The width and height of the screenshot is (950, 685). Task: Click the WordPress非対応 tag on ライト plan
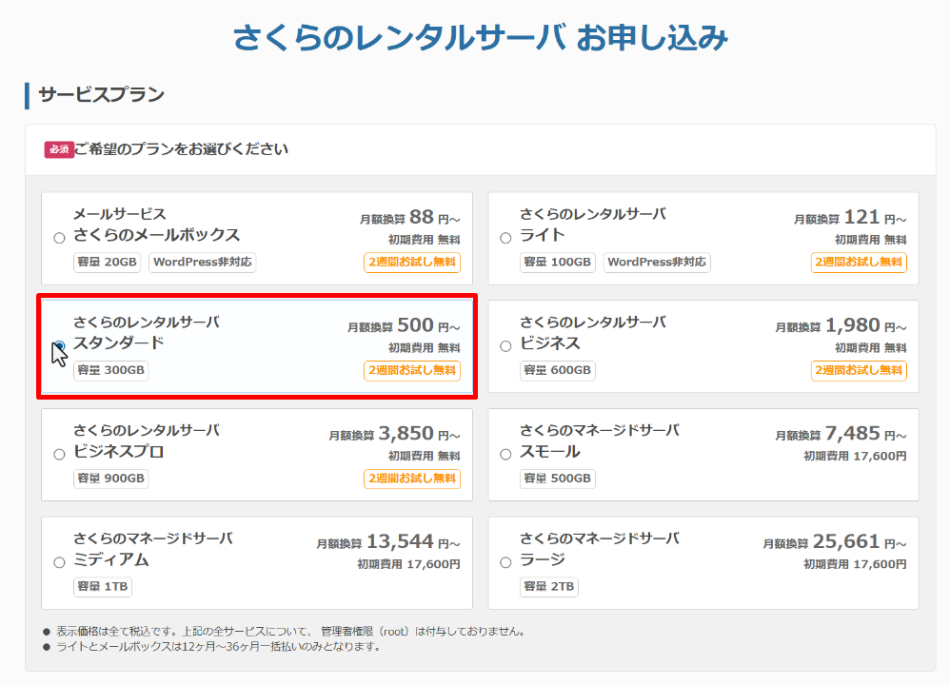point(657,262)
